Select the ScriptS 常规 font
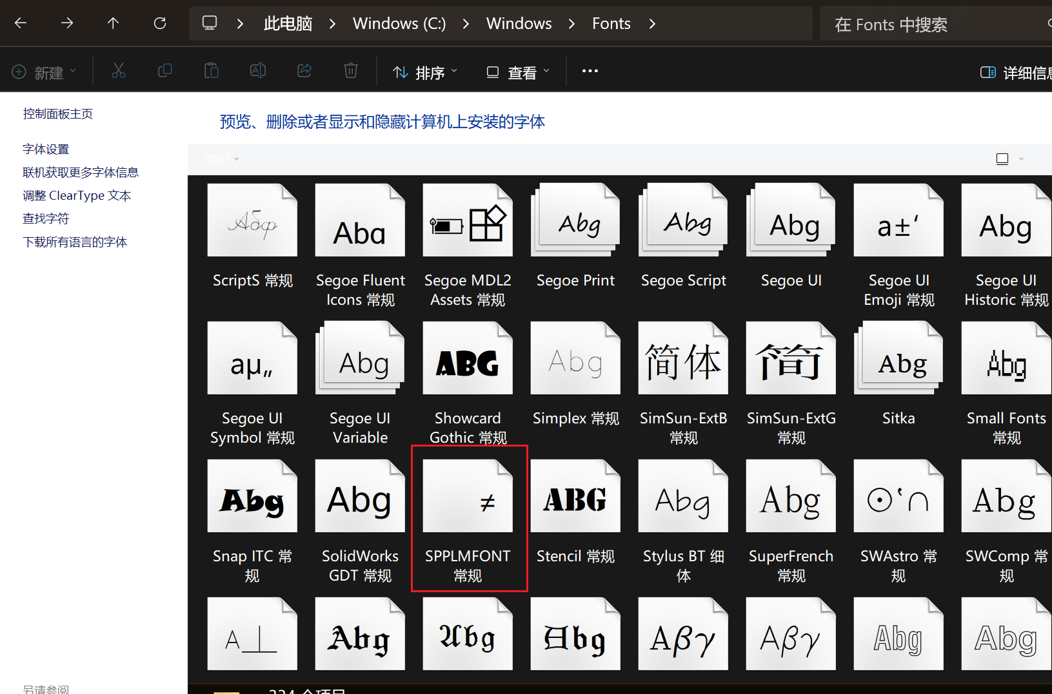 252,236
